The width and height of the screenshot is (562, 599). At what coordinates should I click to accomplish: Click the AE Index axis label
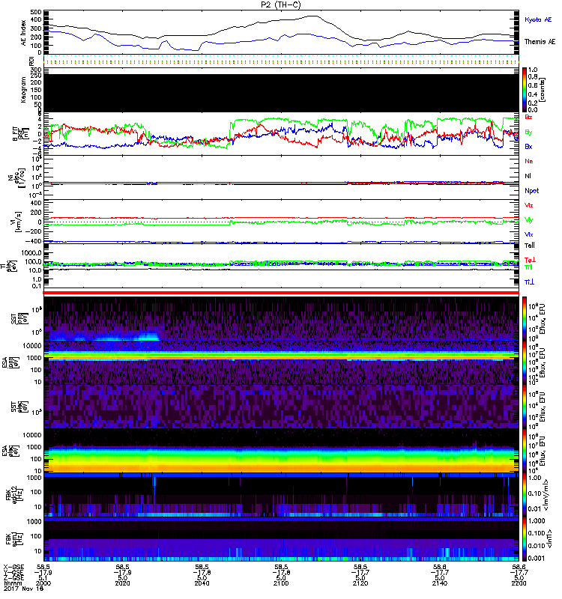tap(24, 33)
